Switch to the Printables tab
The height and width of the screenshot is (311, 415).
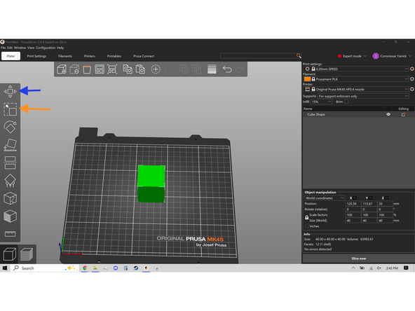click(x=114, y=56)
